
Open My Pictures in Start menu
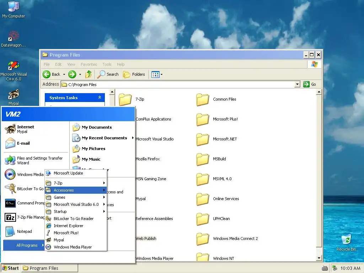tap(102, 149)
